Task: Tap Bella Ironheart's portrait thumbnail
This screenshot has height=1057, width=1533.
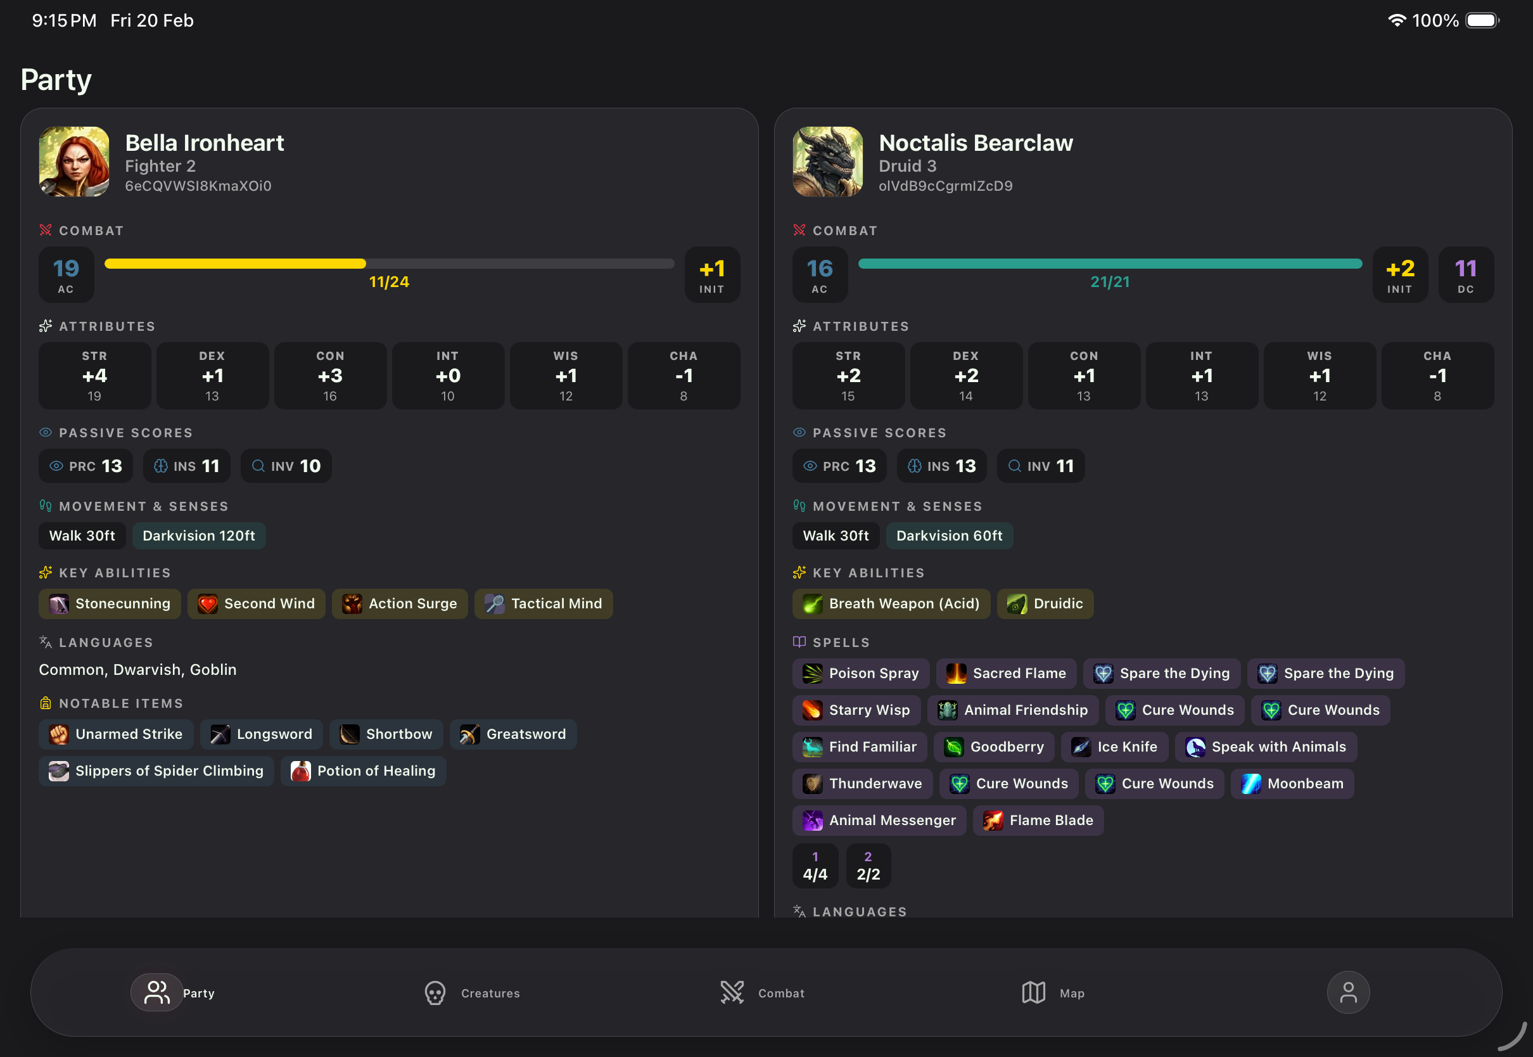Action: [x=74, y=162]
